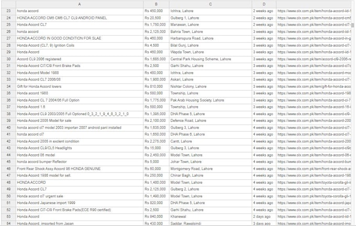Click cell 'Honda Accord CL7' in row 25
Image resolution: width=356 pixels, height=226 pixels.
[80, 25]
